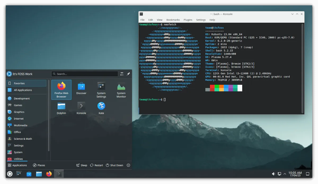Click the Restart button
This screenshot has height=184, width=318.
(96, 165)
